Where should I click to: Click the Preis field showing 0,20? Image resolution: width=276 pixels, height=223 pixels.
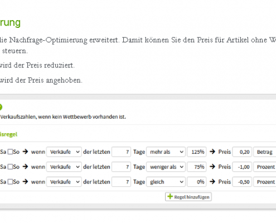(242, 152)
